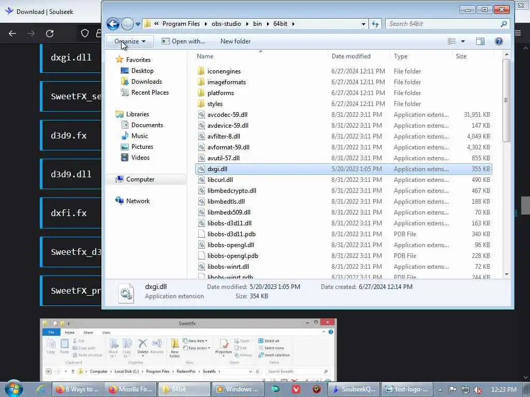Select libobs-opengl.dll file
This screenshot has height=397, width=530.
click(230, 245)
